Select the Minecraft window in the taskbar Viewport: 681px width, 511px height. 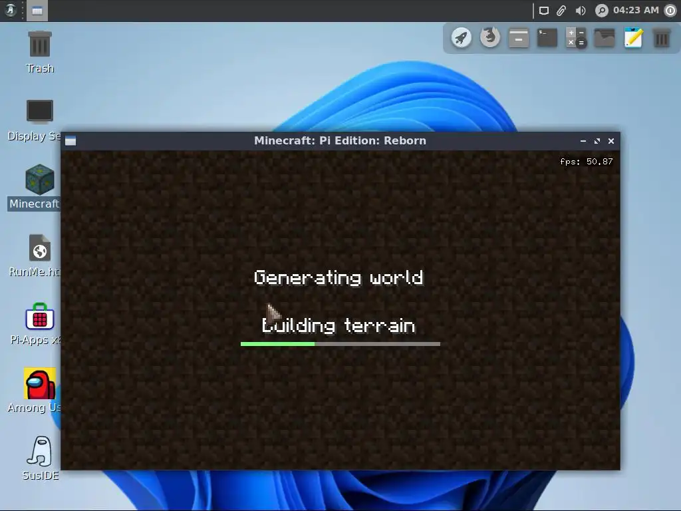point(37,11)
